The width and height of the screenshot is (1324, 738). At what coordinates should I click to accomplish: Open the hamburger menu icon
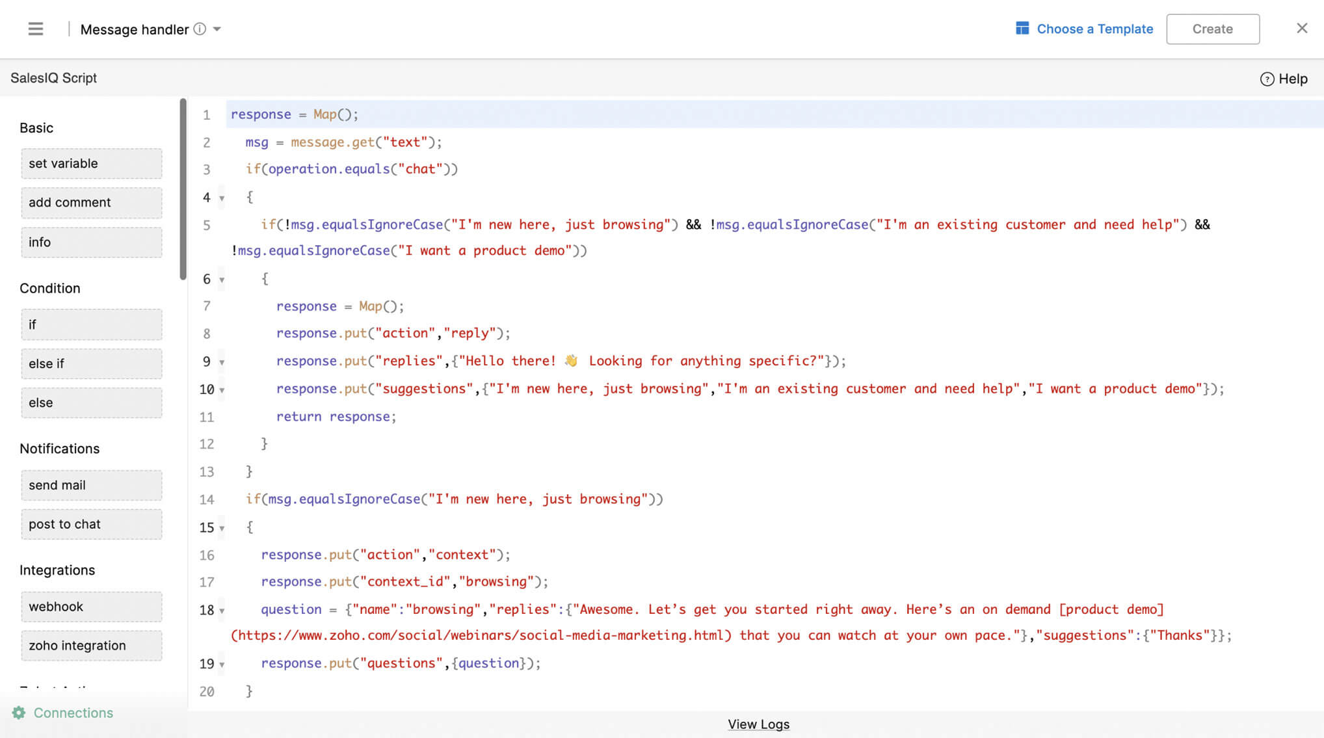(36, 29)
